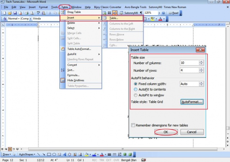The width and height of the screenshot is (230, 162).
Task: Insert a Text Box from Drawing toolbar
Action: (59, 154)
